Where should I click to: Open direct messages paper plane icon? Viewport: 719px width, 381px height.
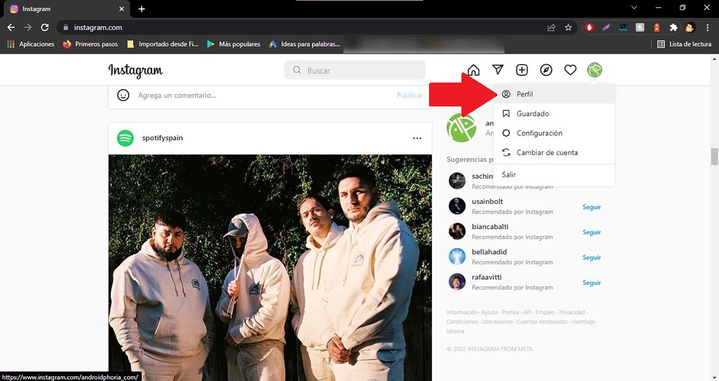tap(498, 70)
